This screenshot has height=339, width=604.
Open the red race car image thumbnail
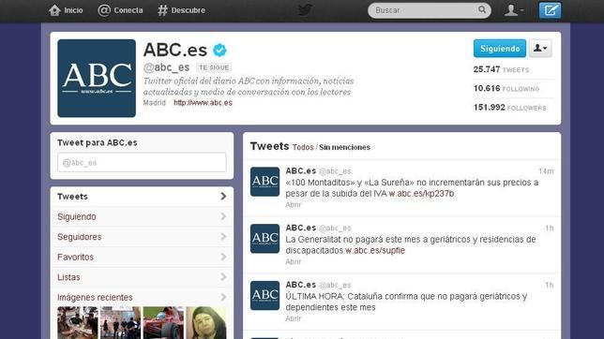(x=163, y=322)
